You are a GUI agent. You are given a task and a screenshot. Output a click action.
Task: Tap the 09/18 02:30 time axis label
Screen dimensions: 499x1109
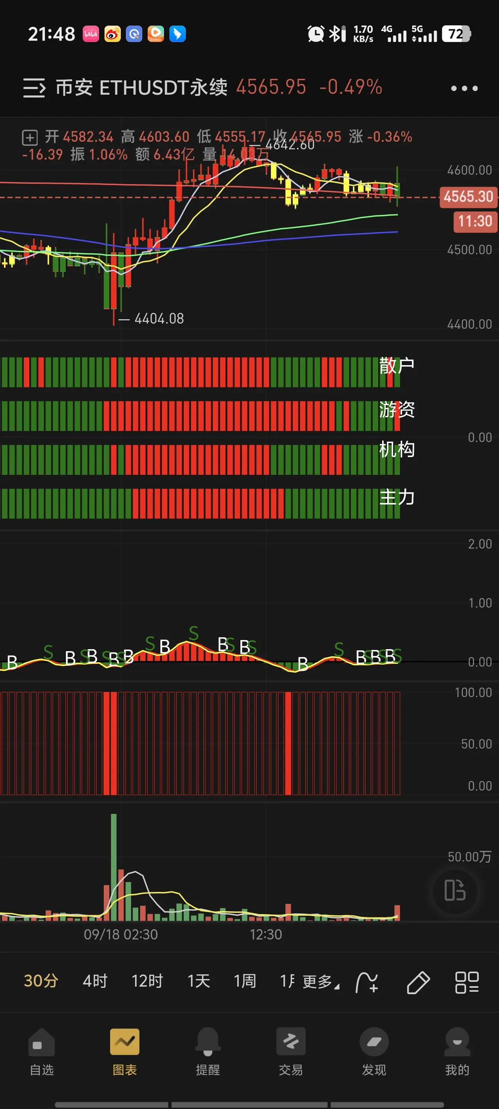click(x=120, y=934)
